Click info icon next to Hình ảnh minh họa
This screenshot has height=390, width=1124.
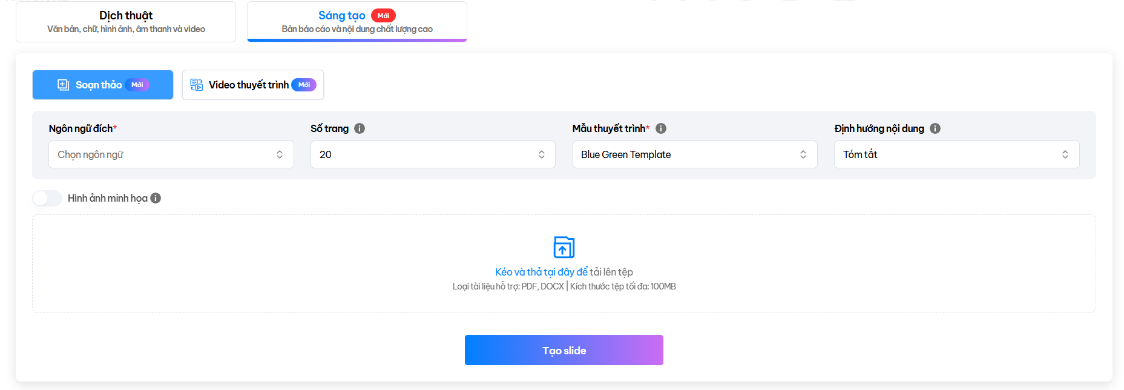coord(156,198)
